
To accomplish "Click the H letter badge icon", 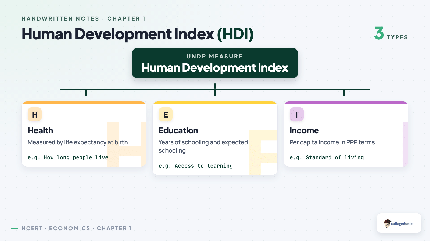I will (x=35, y=114).
